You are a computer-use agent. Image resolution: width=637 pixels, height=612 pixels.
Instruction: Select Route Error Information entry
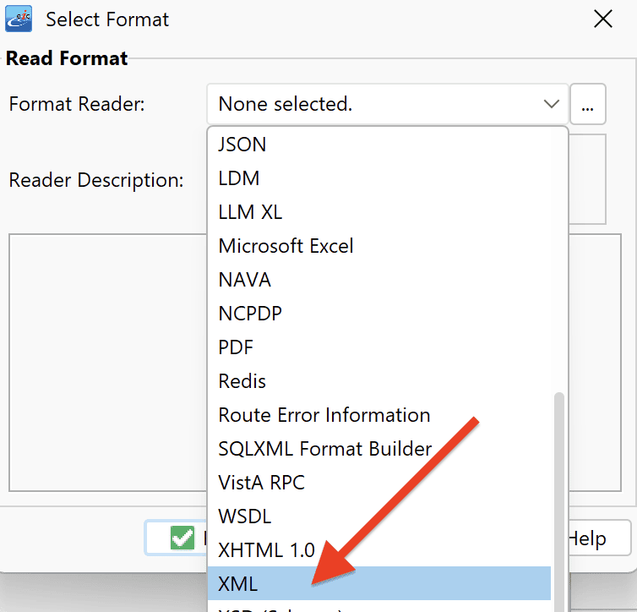pyautogui.click(x=379, y=415)
